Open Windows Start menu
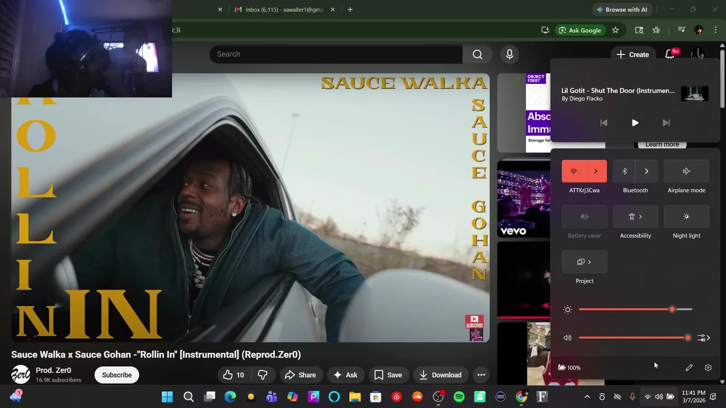This screenshot has width=726, height=408. click(x=167, y=397)
